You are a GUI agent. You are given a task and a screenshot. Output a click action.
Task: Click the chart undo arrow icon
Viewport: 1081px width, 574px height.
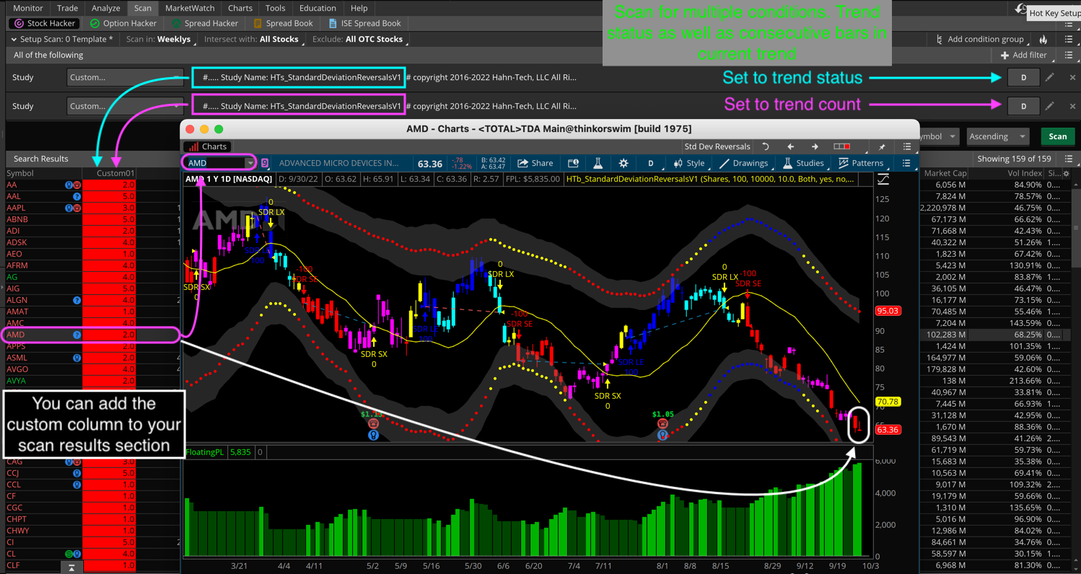765,146
